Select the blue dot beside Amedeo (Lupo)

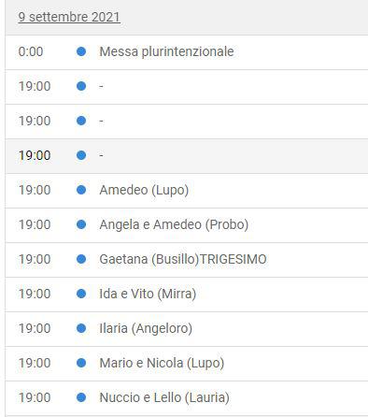pyautogui.click(x=81, y=190)
